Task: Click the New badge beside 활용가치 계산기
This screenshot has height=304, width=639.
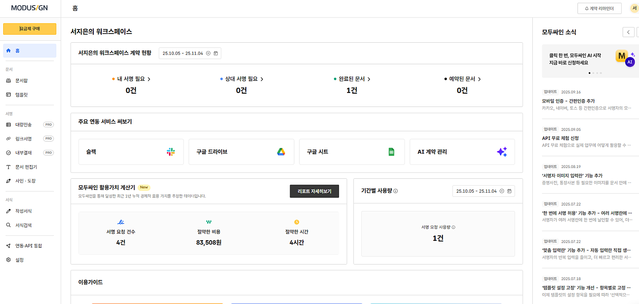Action: pos(144,188)
